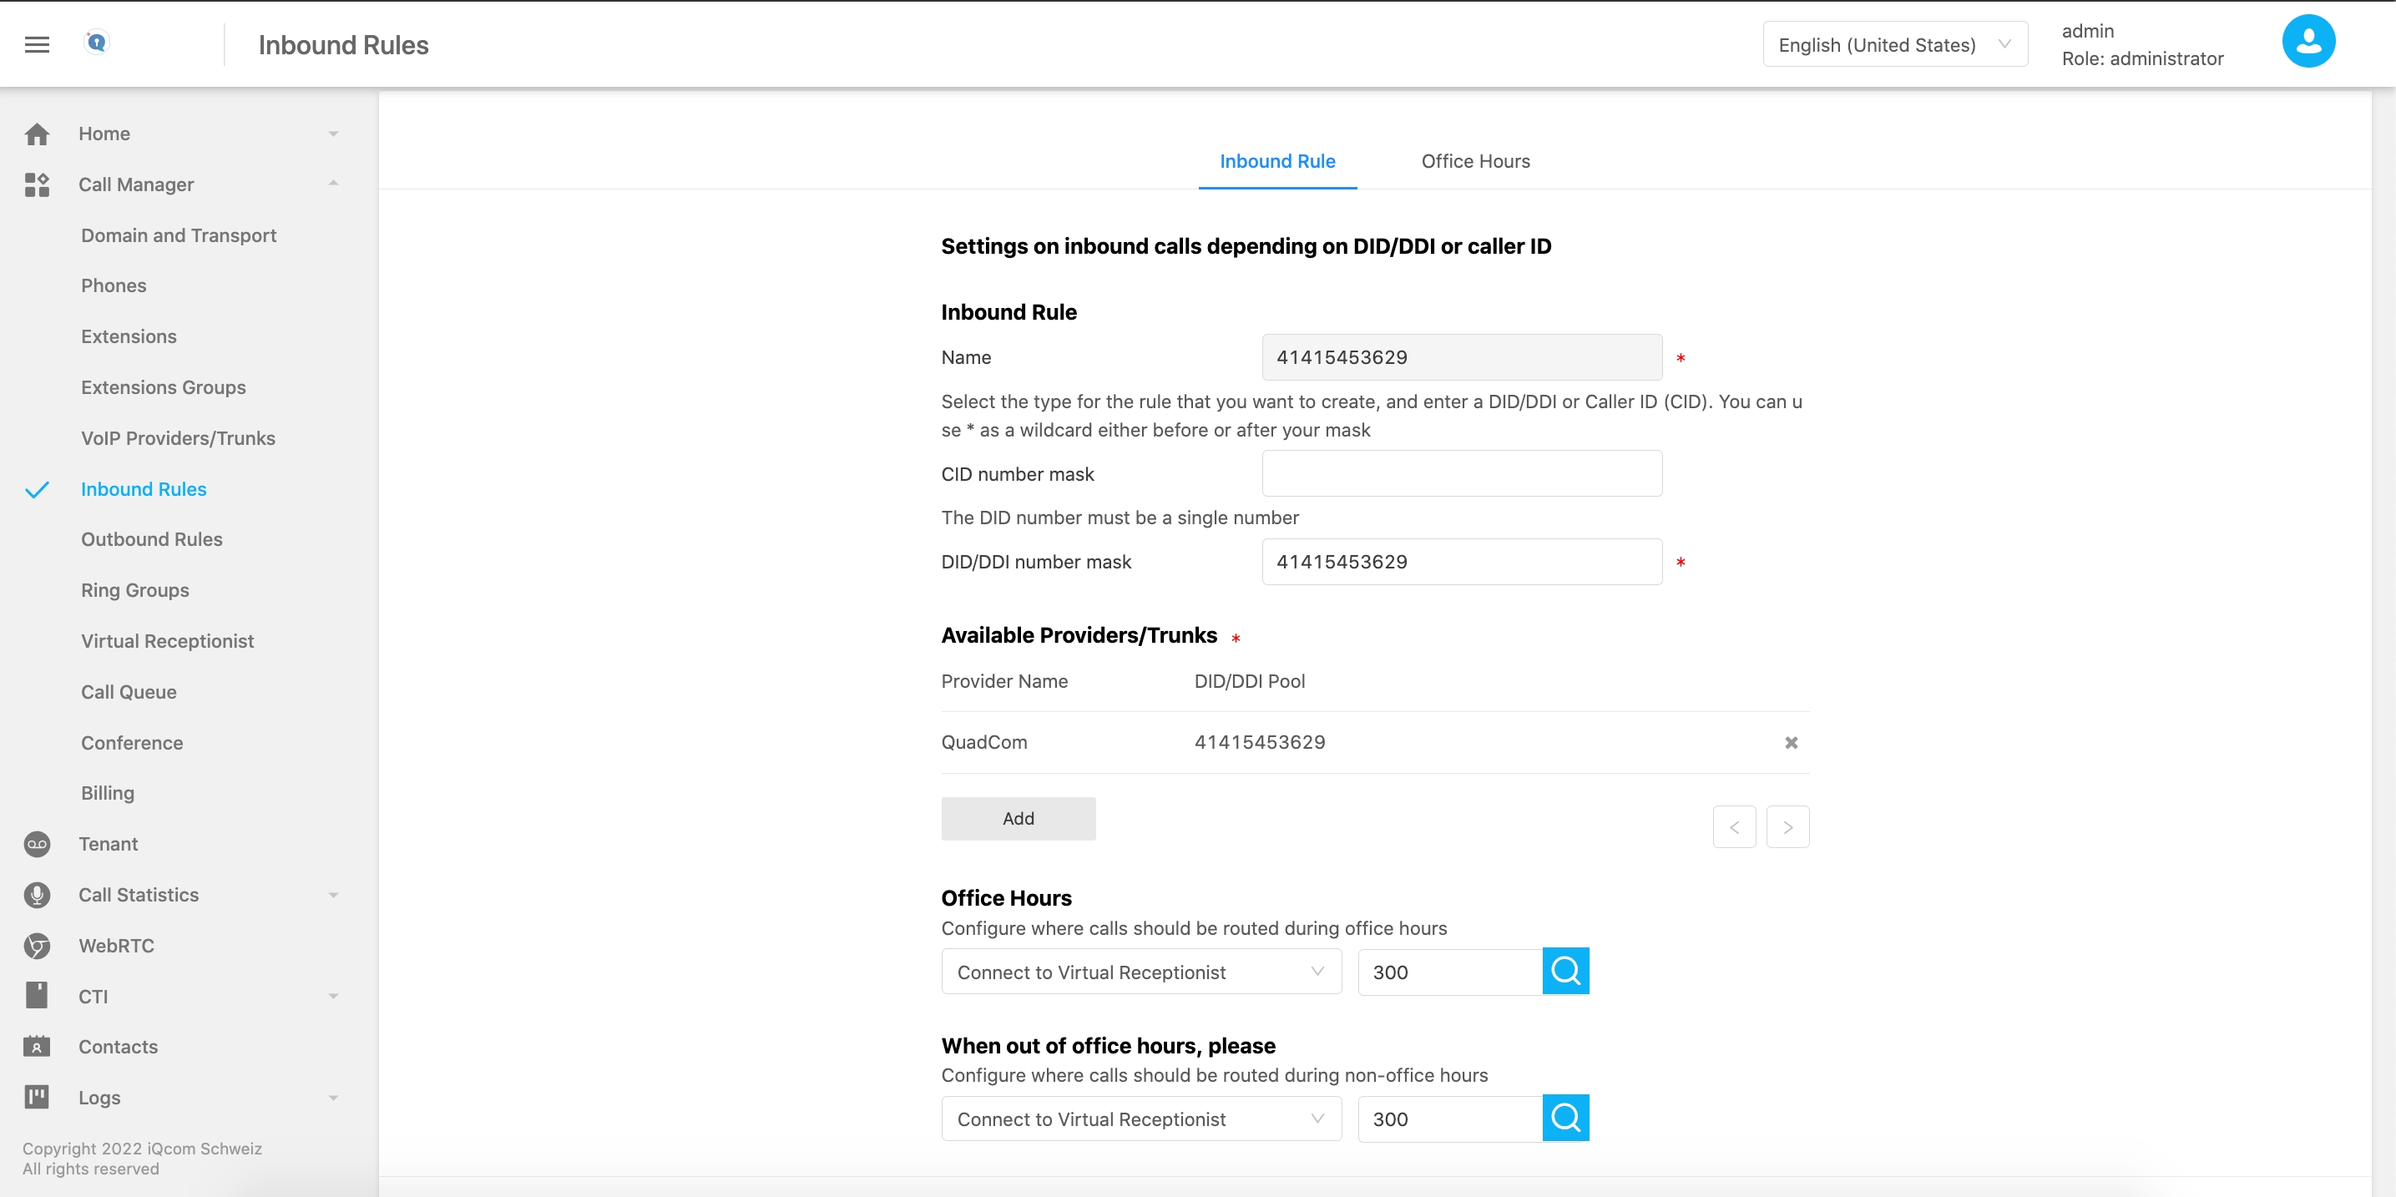Open Billing menu item
Image resolution: width=2396 pixels, height=1197 pixels.
(x=108, y=793)
